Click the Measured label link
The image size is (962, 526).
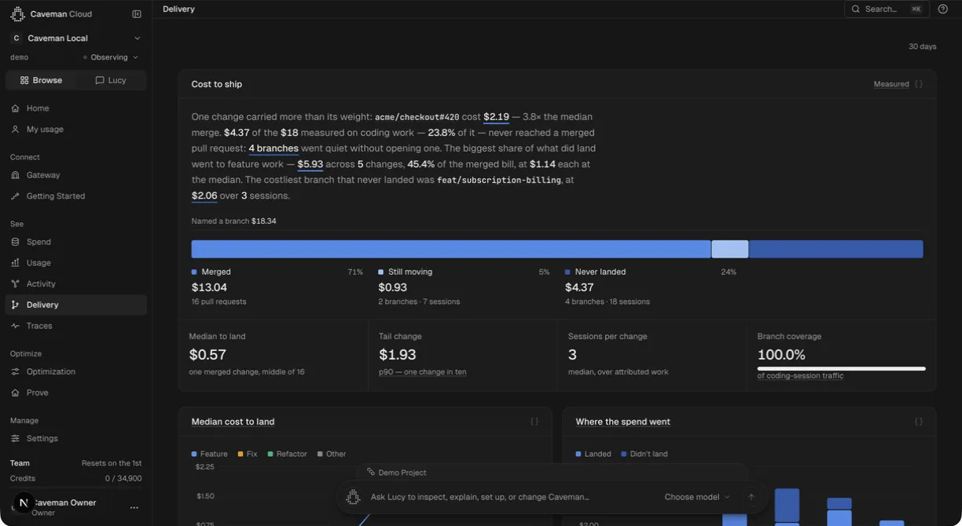(x=891, y=84)
